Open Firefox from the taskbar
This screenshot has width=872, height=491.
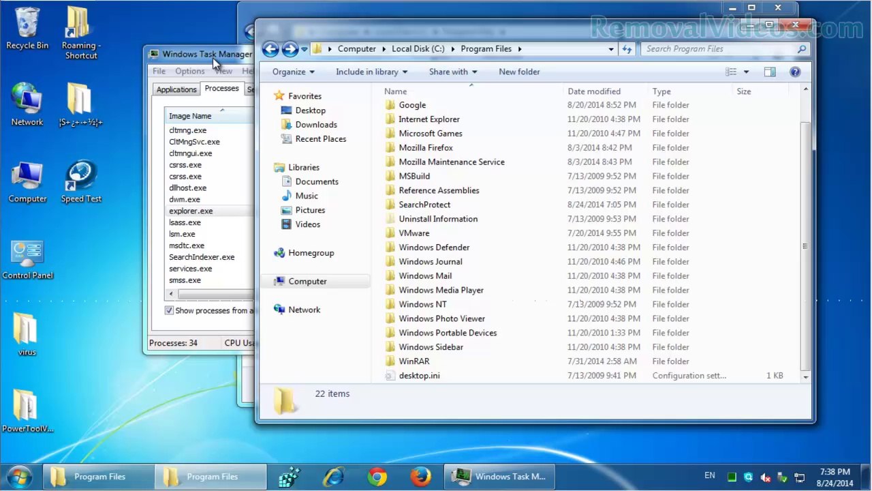(420, 477)
